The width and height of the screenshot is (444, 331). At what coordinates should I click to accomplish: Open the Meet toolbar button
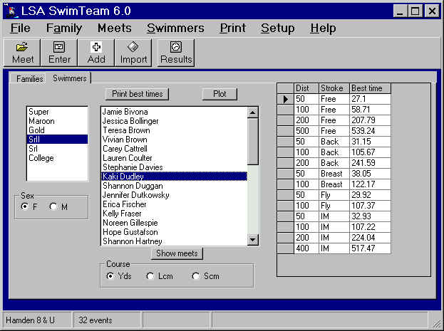[22, 53]
